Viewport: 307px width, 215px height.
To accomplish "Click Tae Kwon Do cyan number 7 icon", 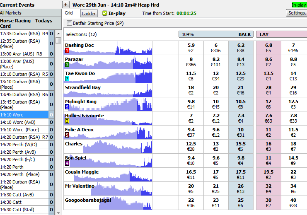I will (x=67, y=79).
